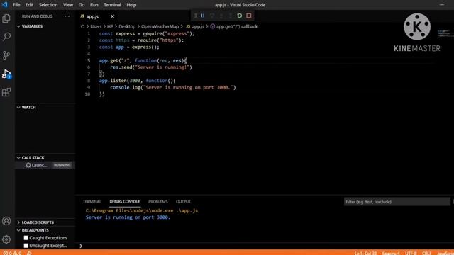Pause the debug session
454x255 pixels.
[203, 16]
